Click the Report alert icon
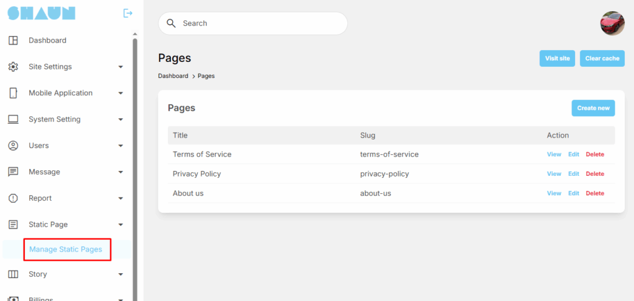 click(13, 198)
